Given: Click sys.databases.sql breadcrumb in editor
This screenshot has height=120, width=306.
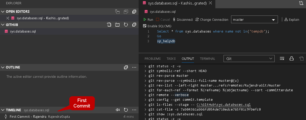Looking at the screenshot, I should pos(163,12).
